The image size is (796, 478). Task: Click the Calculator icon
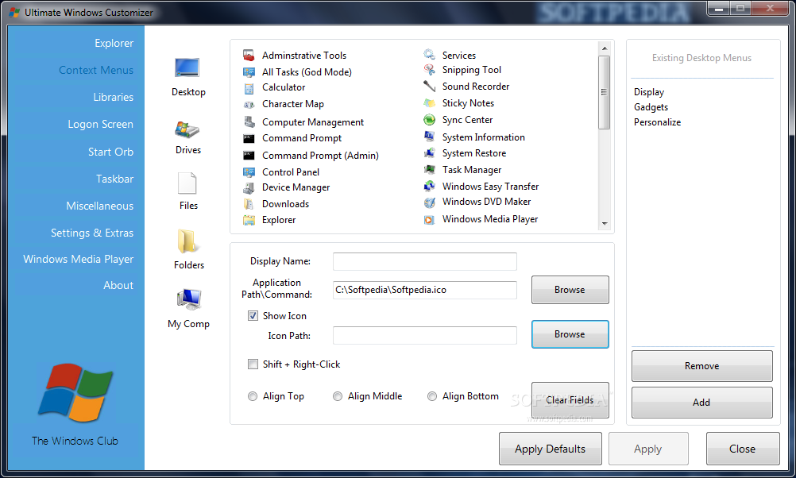(249, 89)
